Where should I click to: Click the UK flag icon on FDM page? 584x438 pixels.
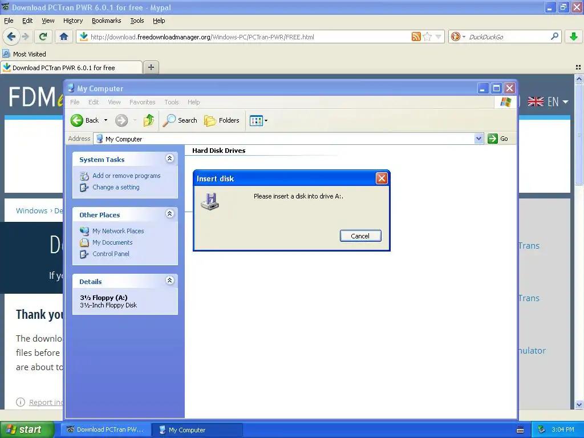(536, 102)
